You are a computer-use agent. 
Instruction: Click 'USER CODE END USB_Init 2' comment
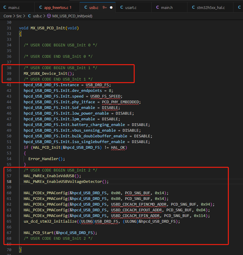58,239
